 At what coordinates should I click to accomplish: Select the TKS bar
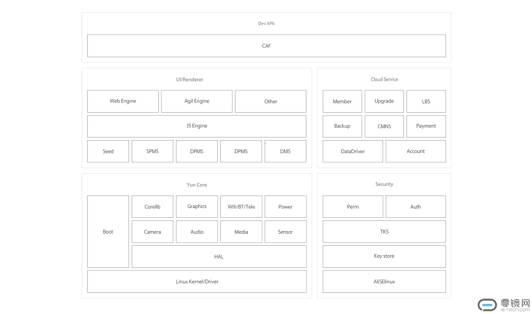pyautogui.click(x=384, y=232)
